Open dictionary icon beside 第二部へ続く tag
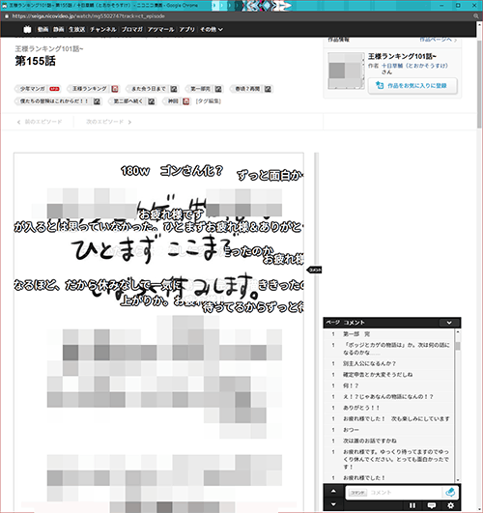The image size is (483, 513). tap(152, 101)
